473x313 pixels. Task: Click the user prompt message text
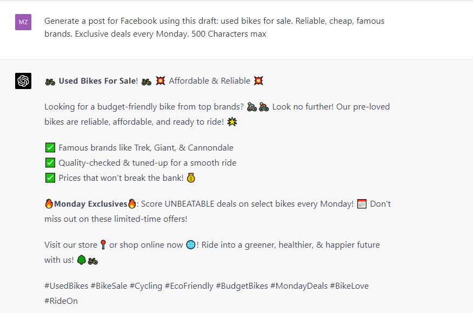click(x=214, y=27)
